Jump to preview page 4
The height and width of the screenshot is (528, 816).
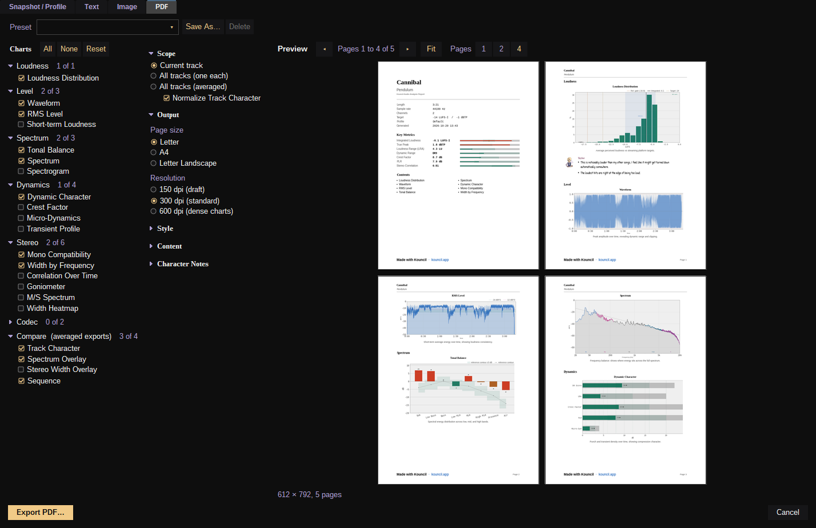point(519,49)
